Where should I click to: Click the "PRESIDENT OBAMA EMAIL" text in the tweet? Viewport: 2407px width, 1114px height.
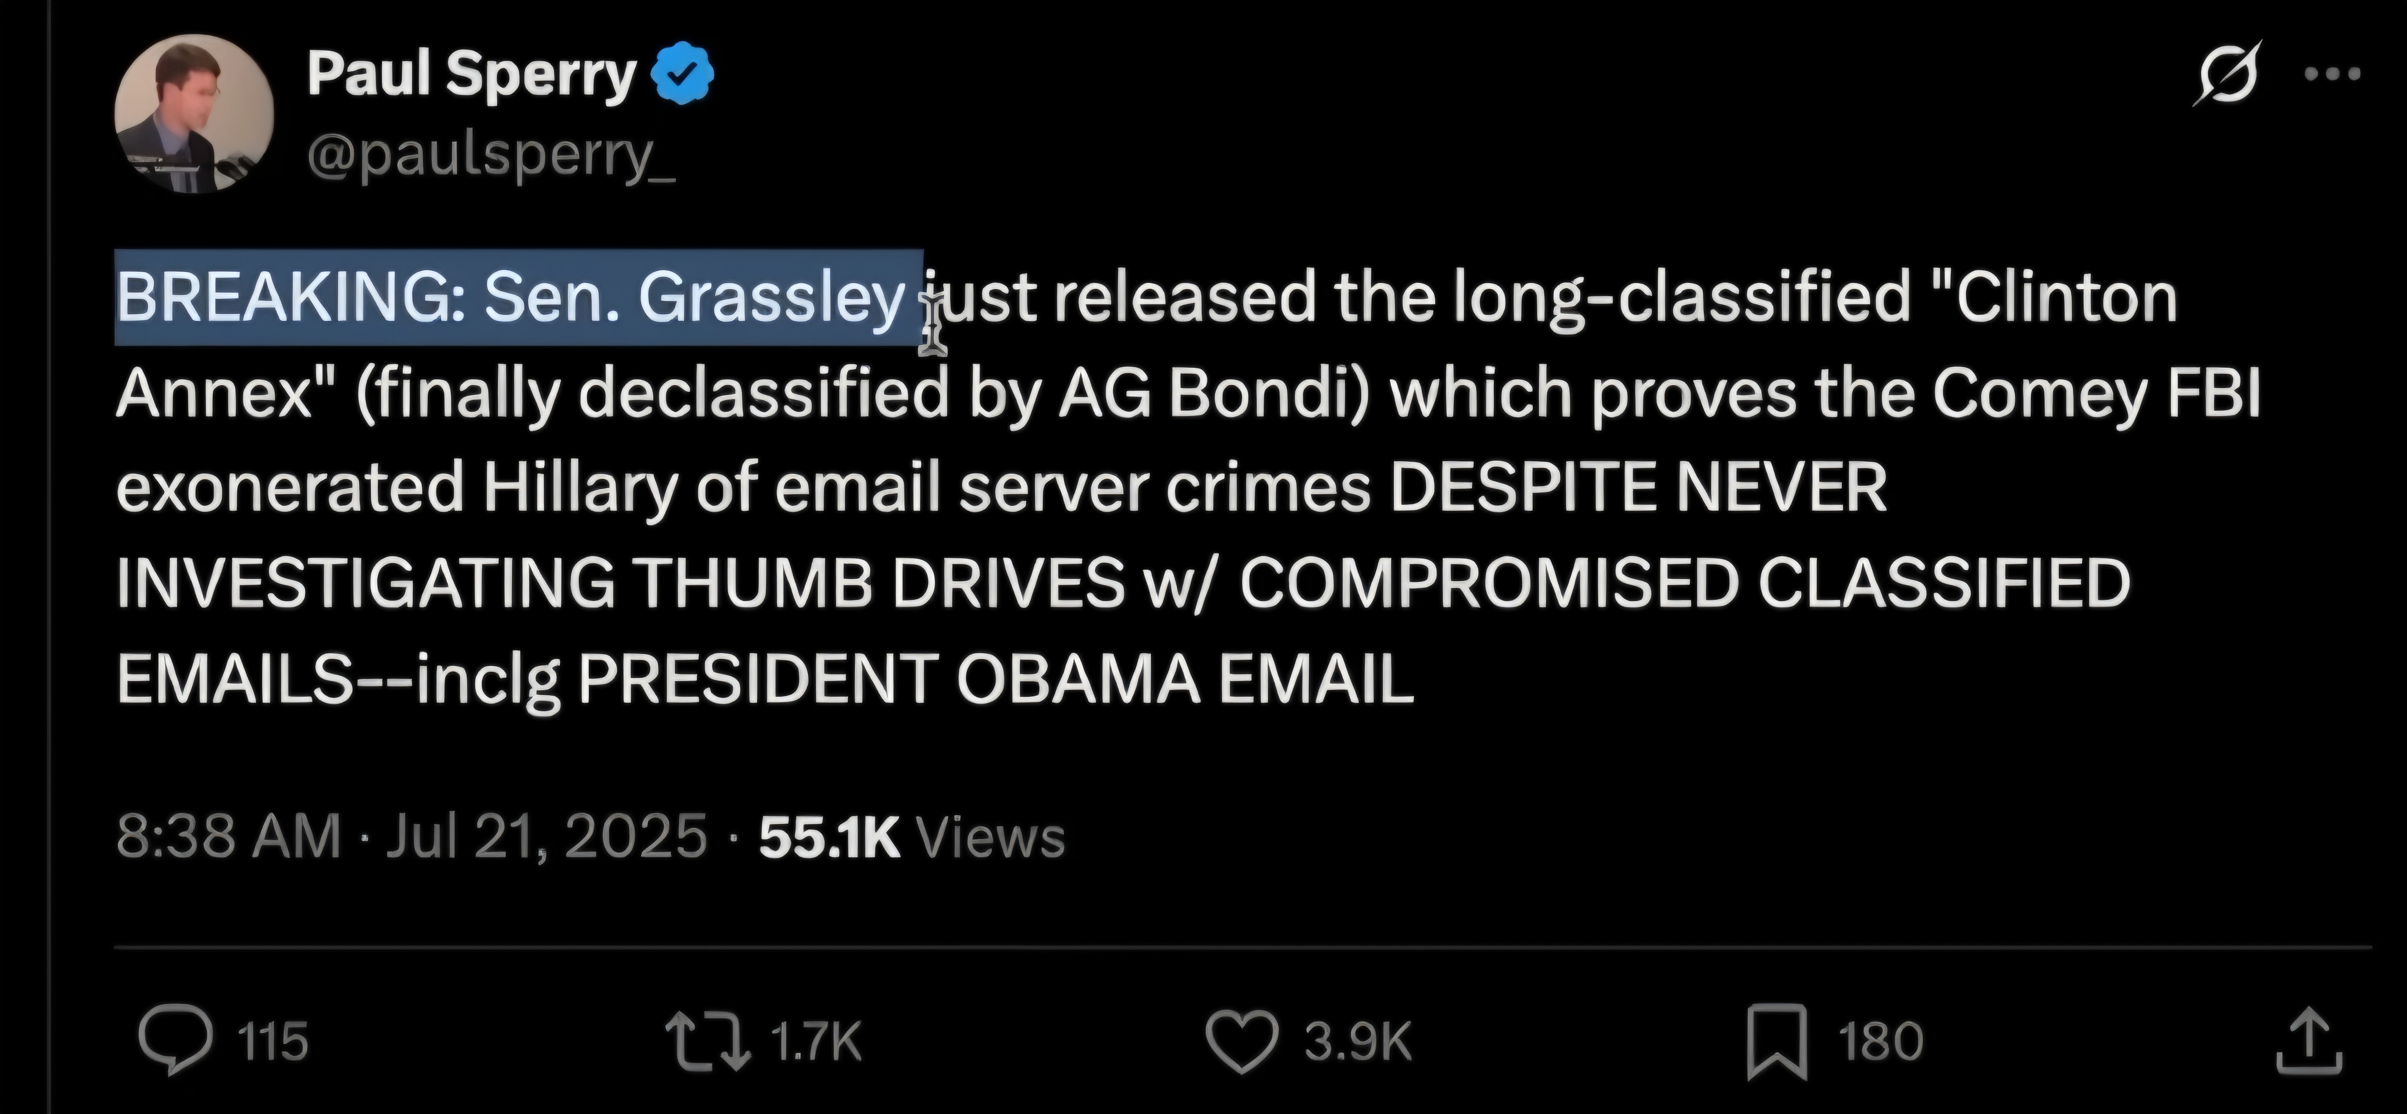(995, 679)
